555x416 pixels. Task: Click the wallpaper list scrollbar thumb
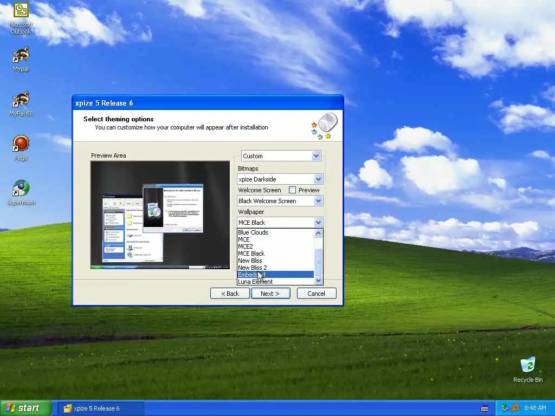click(318, 262)
